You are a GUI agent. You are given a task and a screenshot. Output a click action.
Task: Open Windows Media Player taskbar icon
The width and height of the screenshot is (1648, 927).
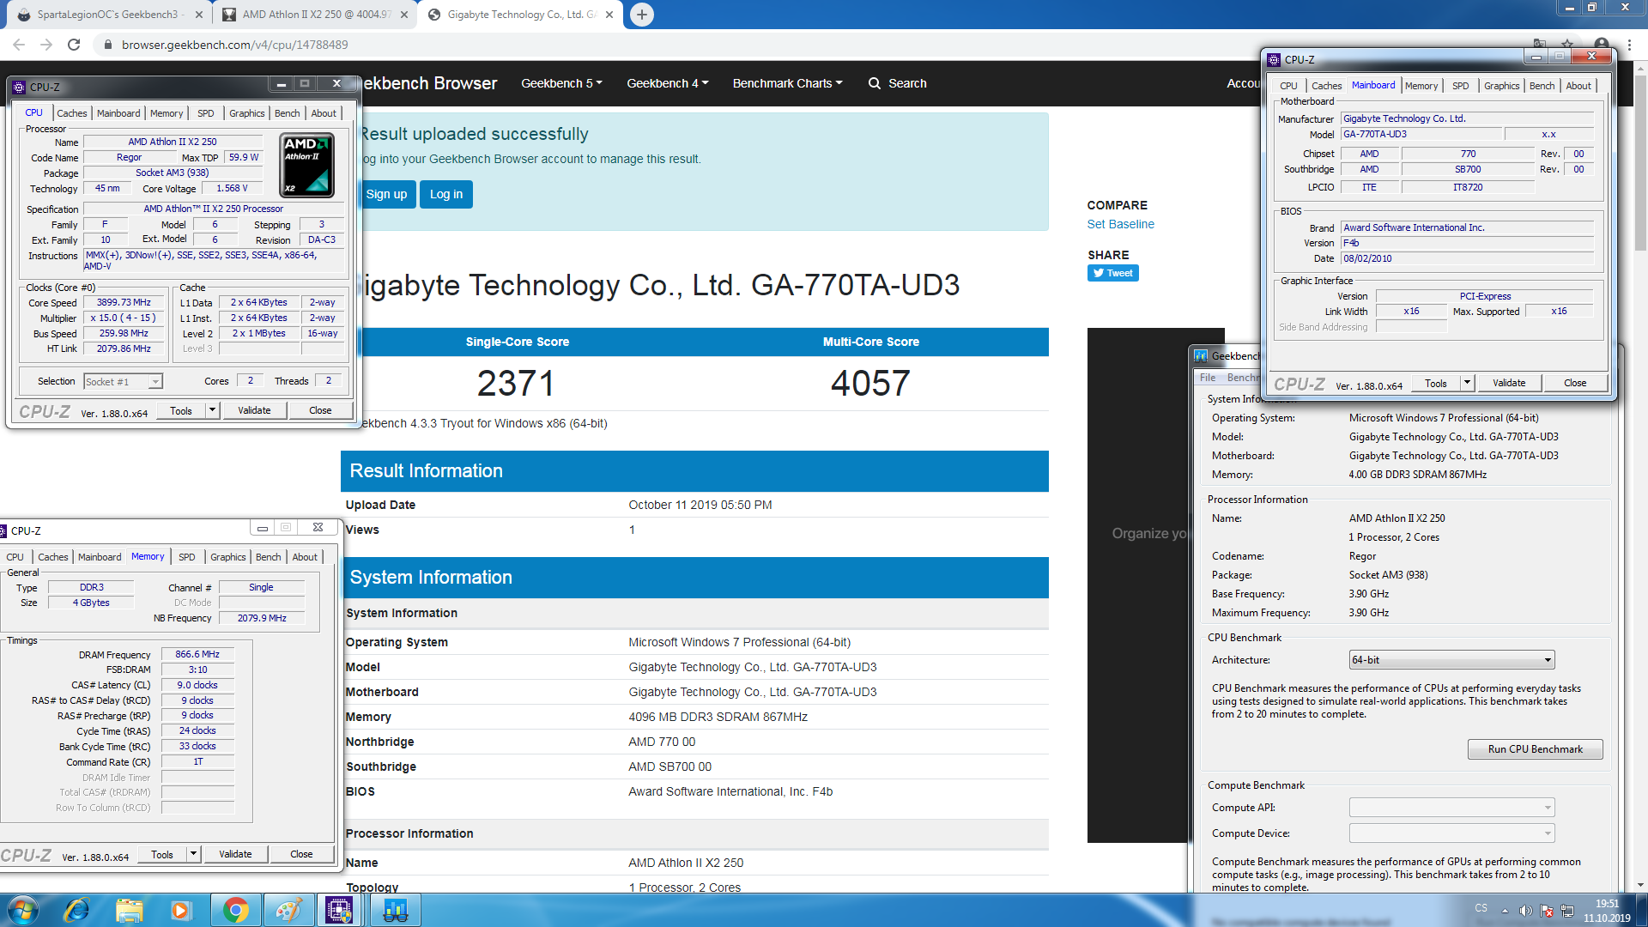[x=181, y=910]
